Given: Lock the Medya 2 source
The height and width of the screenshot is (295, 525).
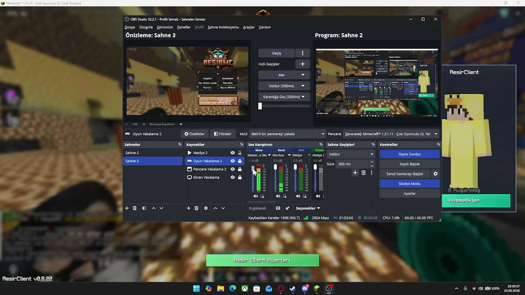Looking at the screenshot, I should (x=240, y=153).
